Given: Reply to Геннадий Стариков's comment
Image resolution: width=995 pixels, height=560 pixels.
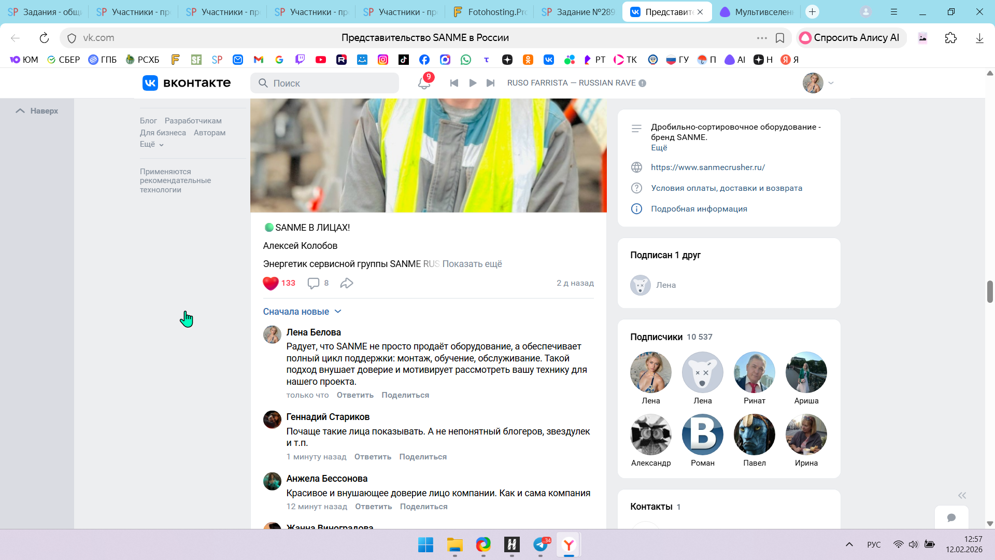Looking at the screenshot, I should click(373, 457).
